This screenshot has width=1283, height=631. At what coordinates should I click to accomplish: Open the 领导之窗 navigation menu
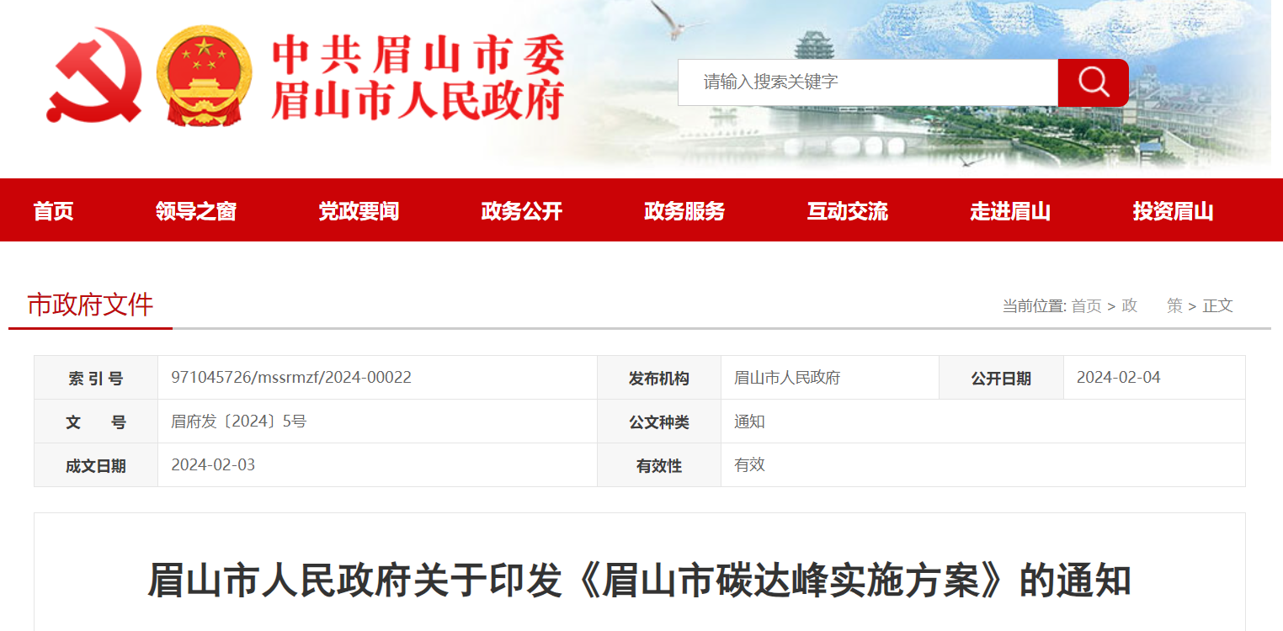[196, 211]
